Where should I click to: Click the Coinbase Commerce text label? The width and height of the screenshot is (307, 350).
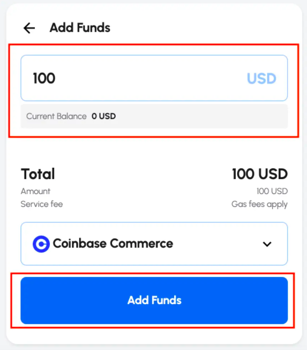click(x=113, y=243)
